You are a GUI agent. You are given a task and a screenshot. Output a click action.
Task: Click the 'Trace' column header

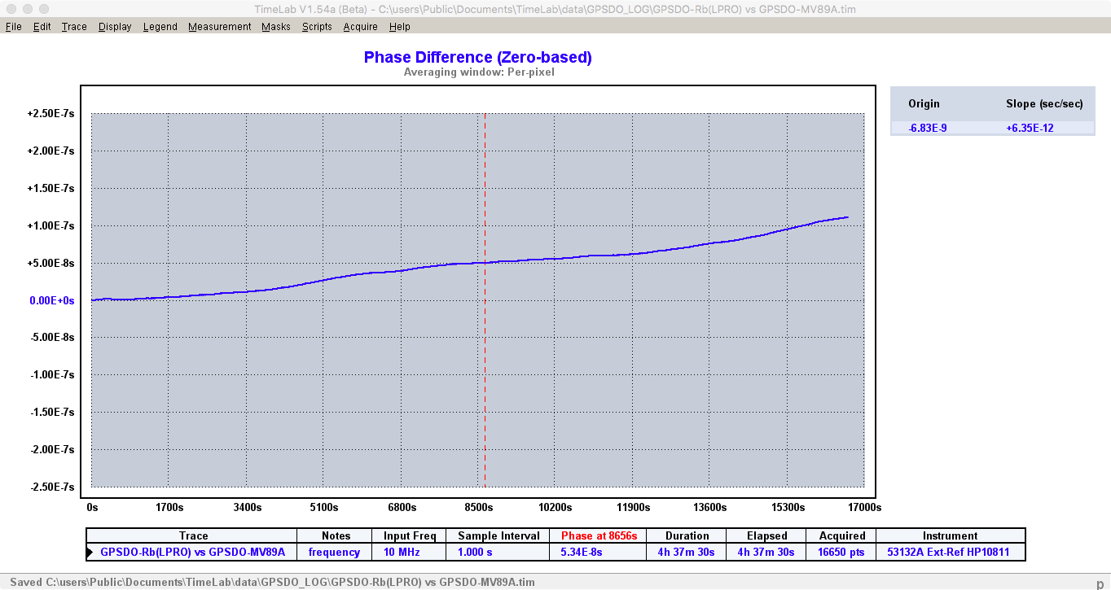193,535
